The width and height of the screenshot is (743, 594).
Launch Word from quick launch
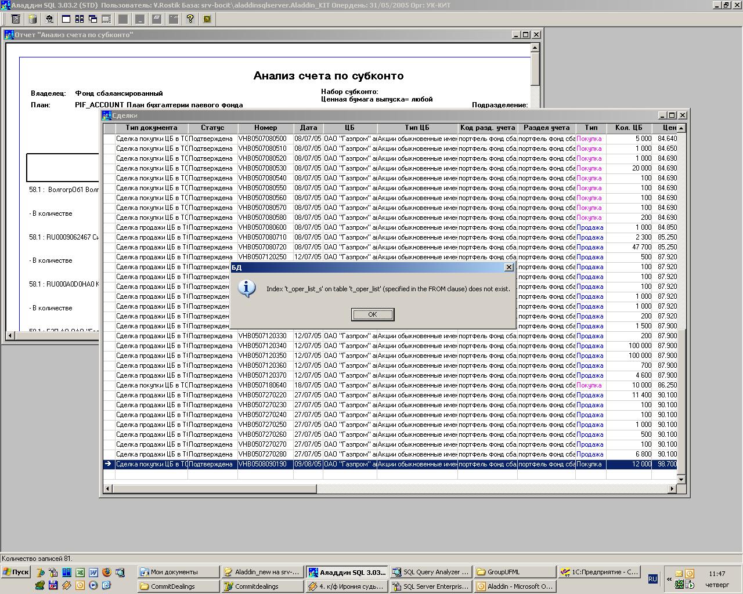(93, 573)
